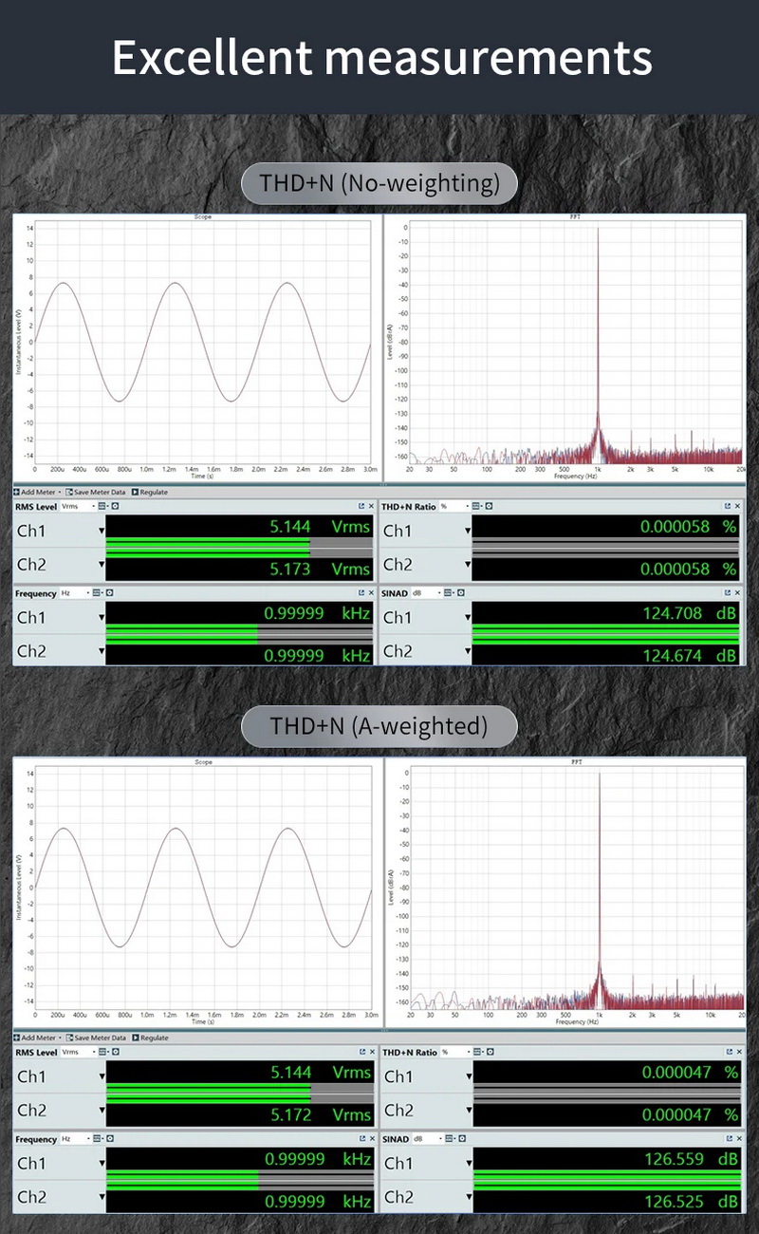Click the pop-out icon on the SINAD panel

click(x=729, y=593)
